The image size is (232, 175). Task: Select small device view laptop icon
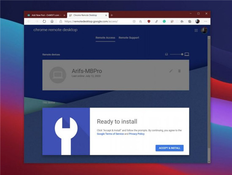(167, 54)
